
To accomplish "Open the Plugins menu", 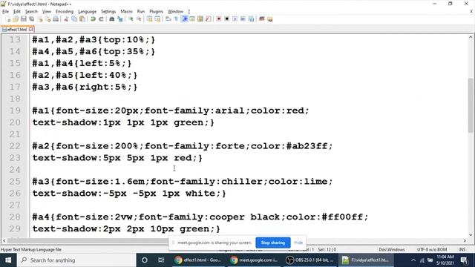I will coord(157,12).
